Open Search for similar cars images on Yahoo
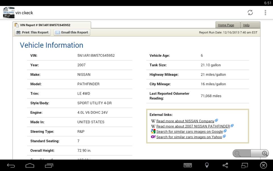This screenshot has height=171, width=273. click(189, 137)
